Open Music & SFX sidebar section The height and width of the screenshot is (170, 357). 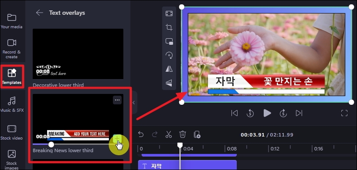(x=12, y=104)
